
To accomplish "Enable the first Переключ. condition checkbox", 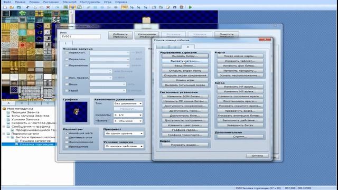I will 67,53.
